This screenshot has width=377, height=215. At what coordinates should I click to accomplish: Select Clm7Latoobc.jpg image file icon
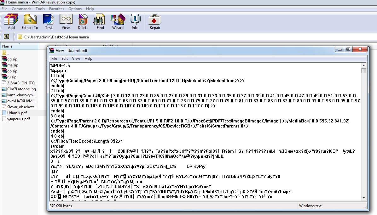coord(4,89)
